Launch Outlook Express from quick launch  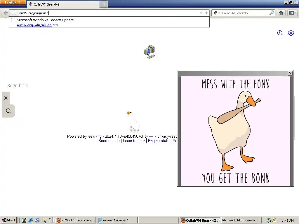37,220
